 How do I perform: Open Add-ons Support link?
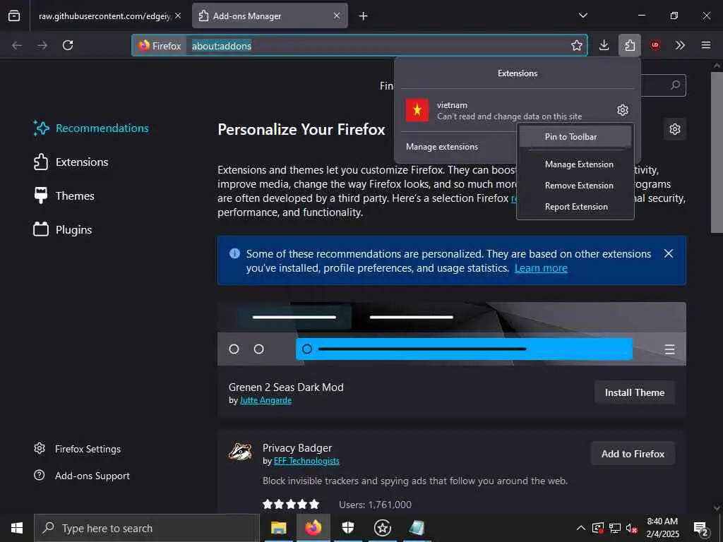tap(82, 476)
